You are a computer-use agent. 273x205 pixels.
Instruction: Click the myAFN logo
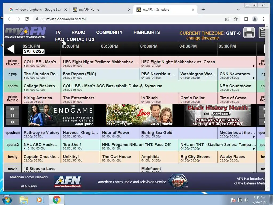click(25, 32)
